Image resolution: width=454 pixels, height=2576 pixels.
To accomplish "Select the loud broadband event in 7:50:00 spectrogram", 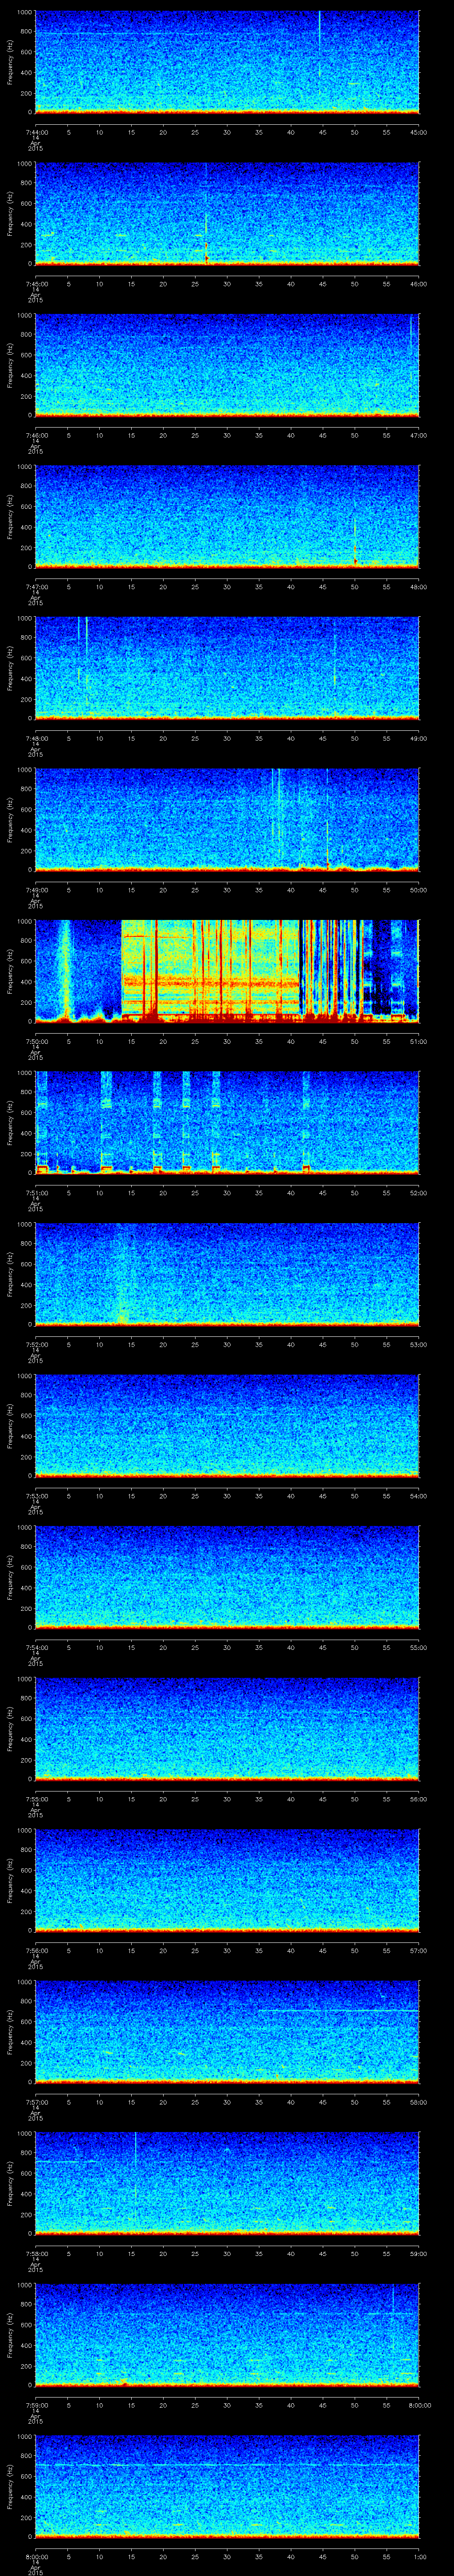I will pos(210,970).
